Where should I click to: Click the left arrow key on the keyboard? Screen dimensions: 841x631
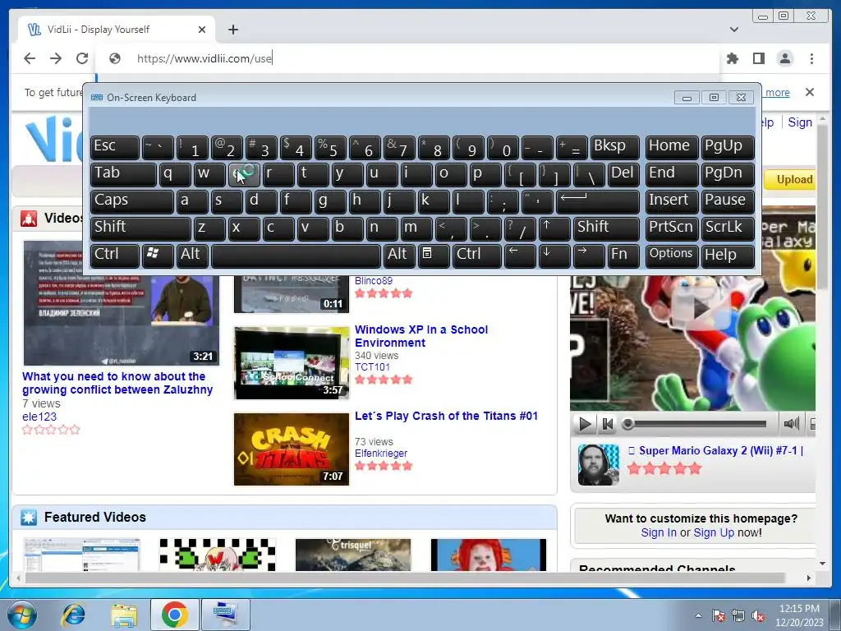[520, 255]
